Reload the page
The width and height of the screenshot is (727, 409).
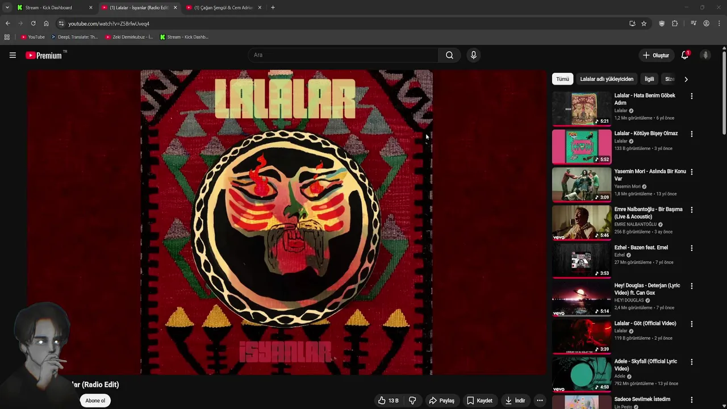tap(33, 23)
